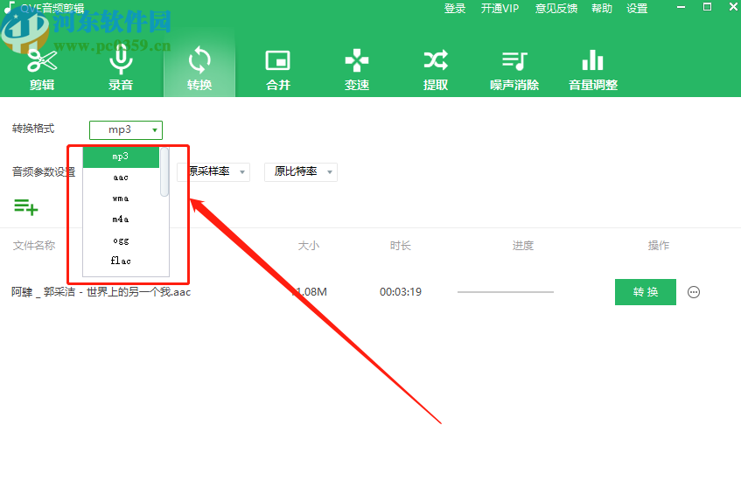Click the file's conversion progress bar

505,292
